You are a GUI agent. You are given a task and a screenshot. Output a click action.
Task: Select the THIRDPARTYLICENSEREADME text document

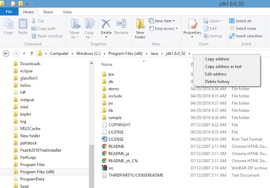coord(136,175)
